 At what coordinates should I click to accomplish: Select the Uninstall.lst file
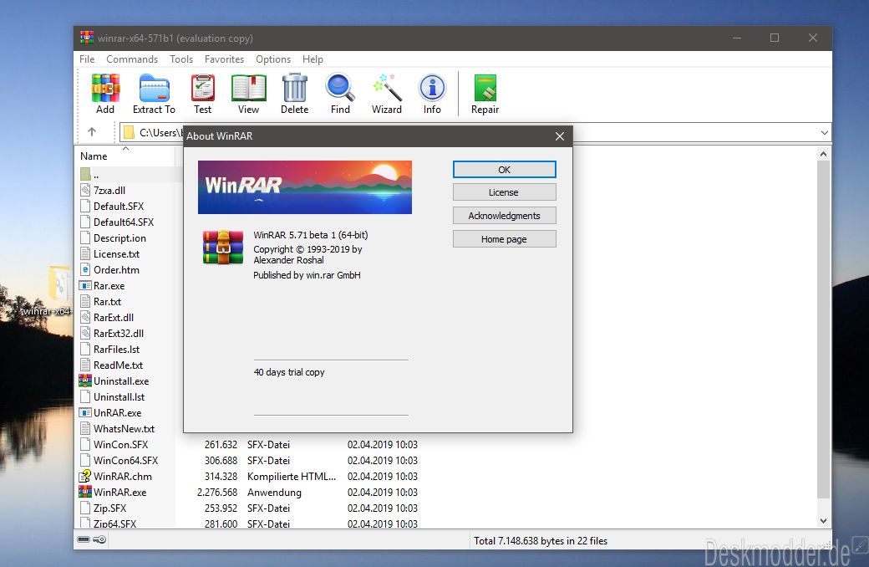click(119, 397)
